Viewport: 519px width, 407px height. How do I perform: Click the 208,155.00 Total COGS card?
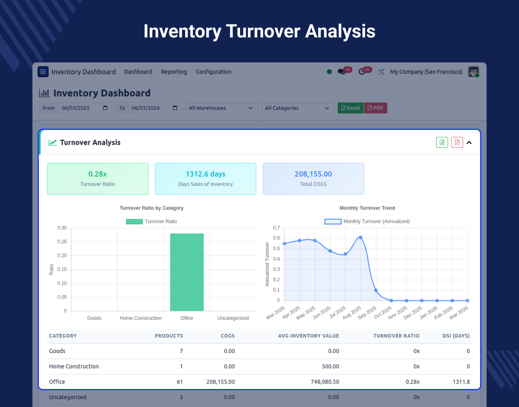coord(313,179)
